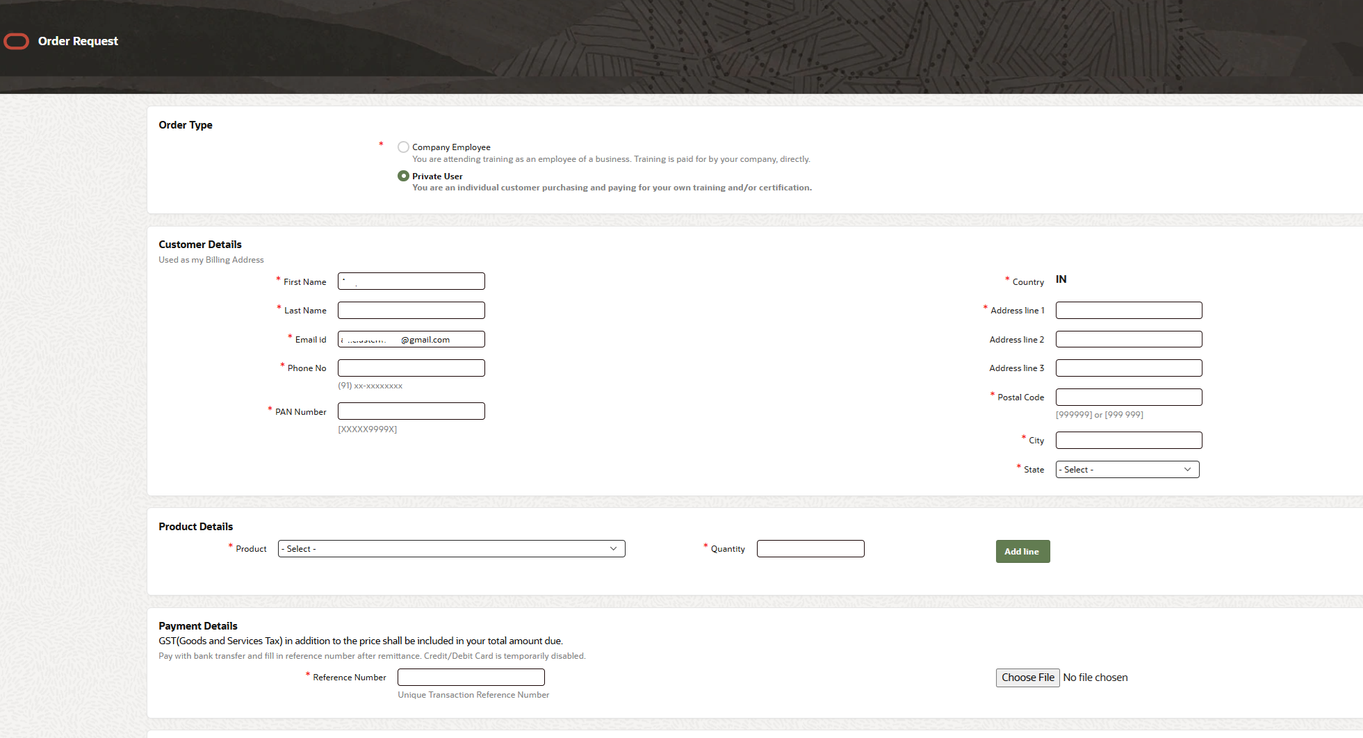The width and height of the screenshot is (1363, 738).
Task: Select the Company Employee order type
Action: (404, 147)
